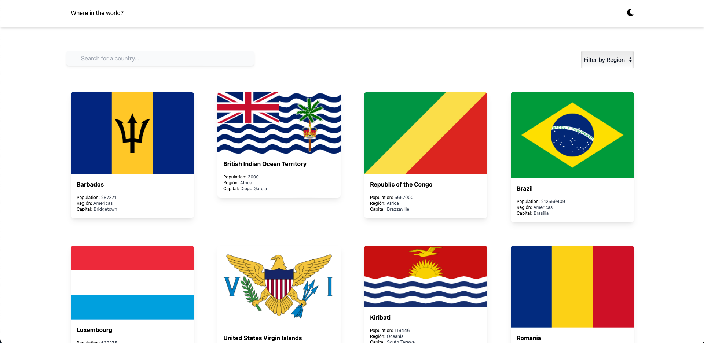Click the Brazil country name
This screenshot has height=343, width=704.
click(x=525, y=188)
